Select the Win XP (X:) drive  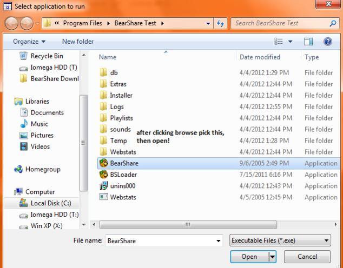(41, 226)
